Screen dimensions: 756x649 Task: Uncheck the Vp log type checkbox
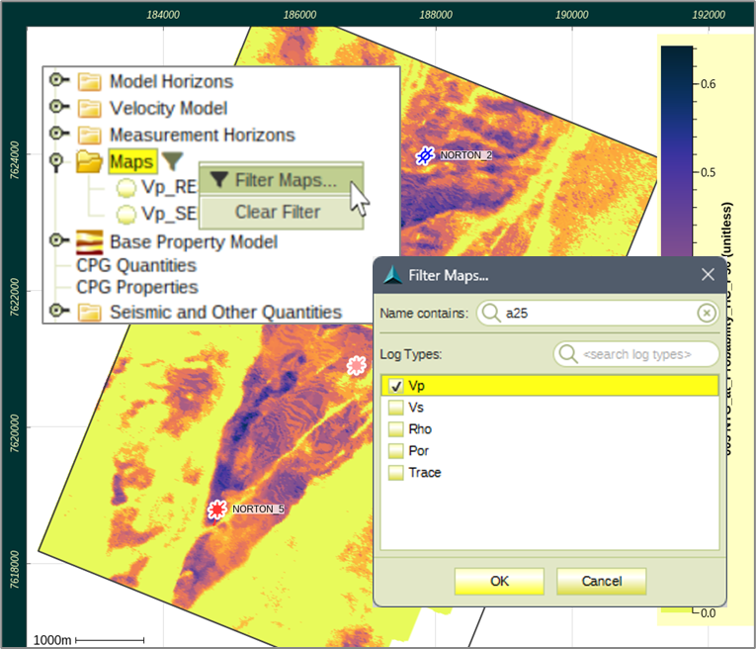coord(395,387)
